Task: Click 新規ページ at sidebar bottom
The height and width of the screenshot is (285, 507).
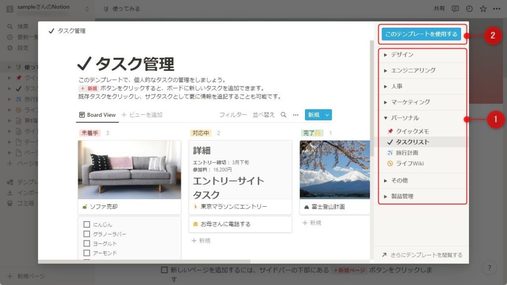Action: [x=27, y=276]
